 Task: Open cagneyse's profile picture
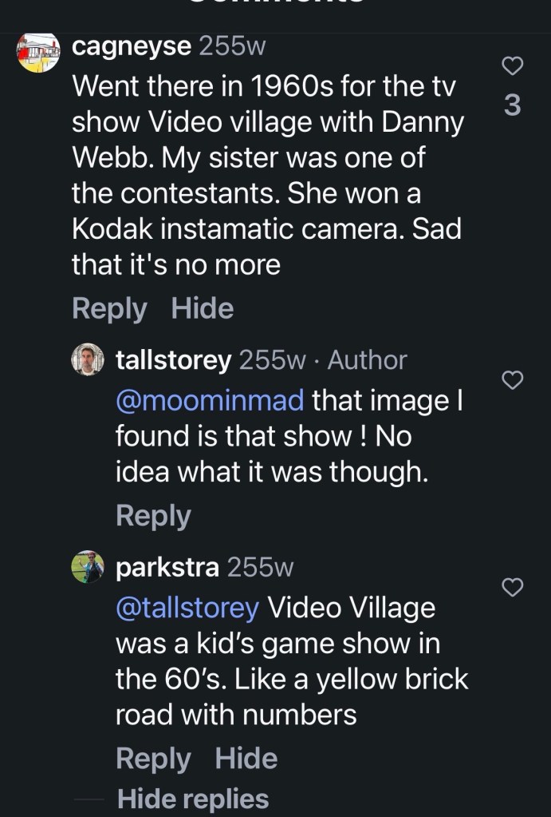pos(39,52)
